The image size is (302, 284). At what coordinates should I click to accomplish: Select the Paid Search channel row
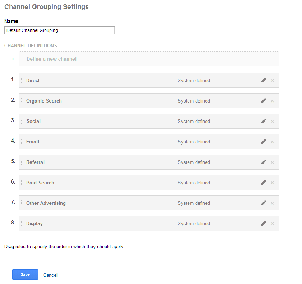click(x=149, y=183)
